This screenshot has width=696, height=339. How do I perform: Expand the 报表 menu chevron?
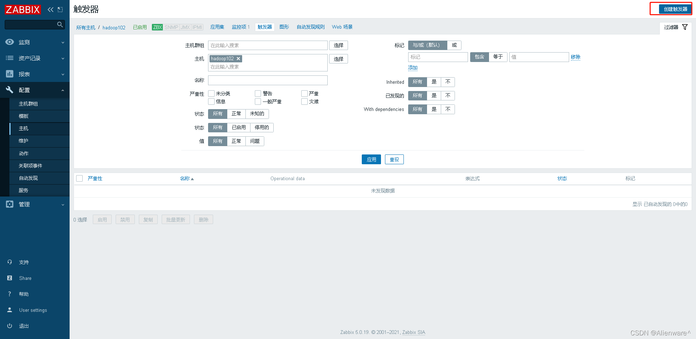(63, 74)
